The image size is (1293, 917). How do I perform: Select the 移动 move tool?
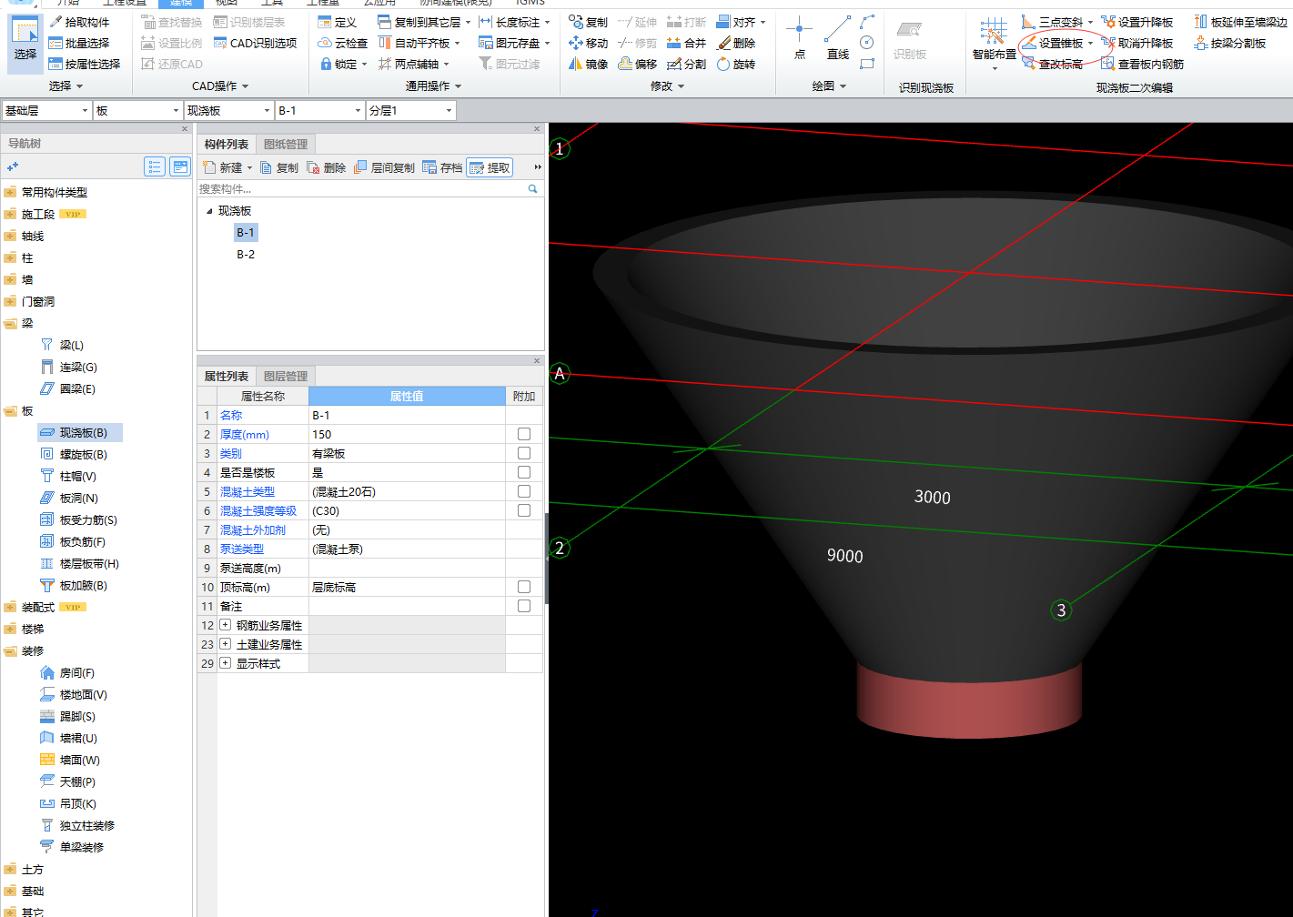588,43
